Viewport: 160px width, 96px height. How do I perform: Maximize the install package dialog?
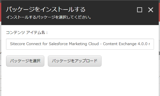(x=140, y=10)
